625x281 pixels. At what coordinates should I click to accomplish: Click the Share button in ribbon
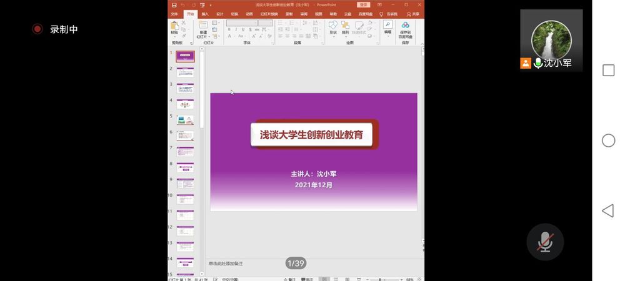pyautogui.click(x=412, y=14)
